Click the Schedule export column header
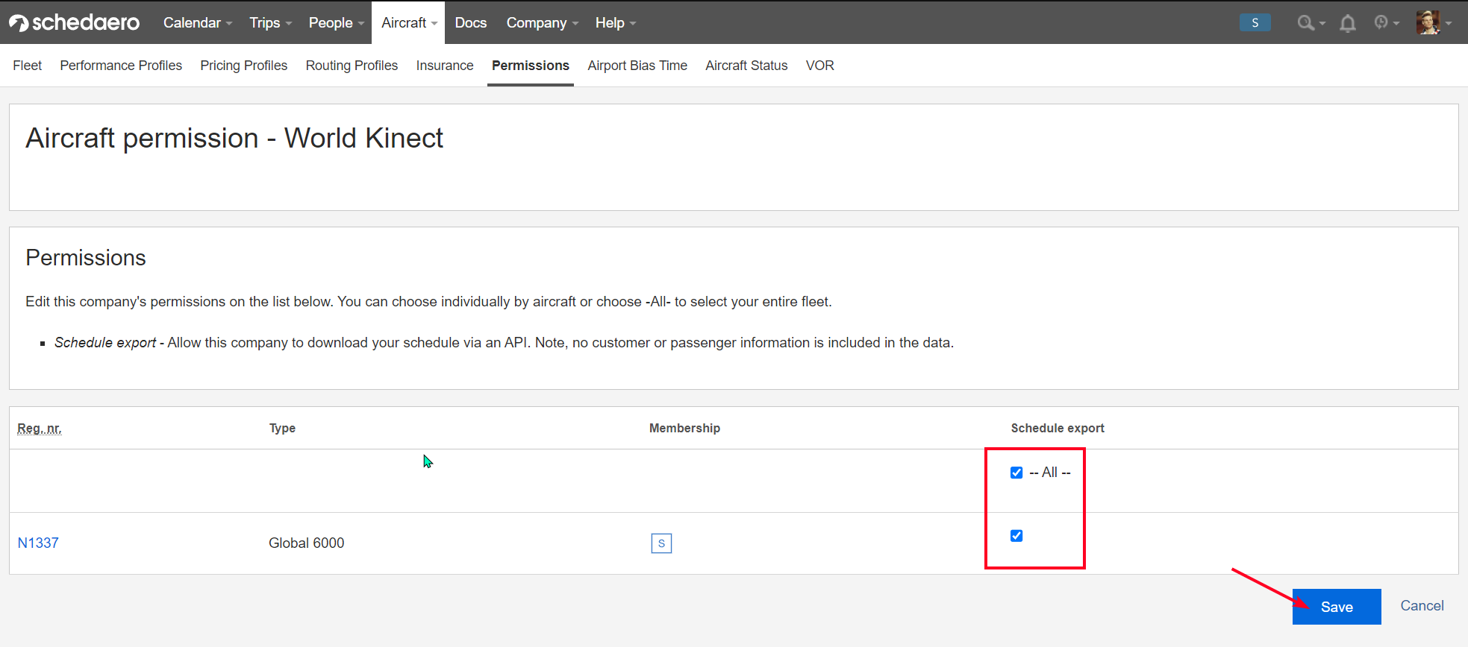Screen dimensions: 1468x647 (x=1058, y=429)
